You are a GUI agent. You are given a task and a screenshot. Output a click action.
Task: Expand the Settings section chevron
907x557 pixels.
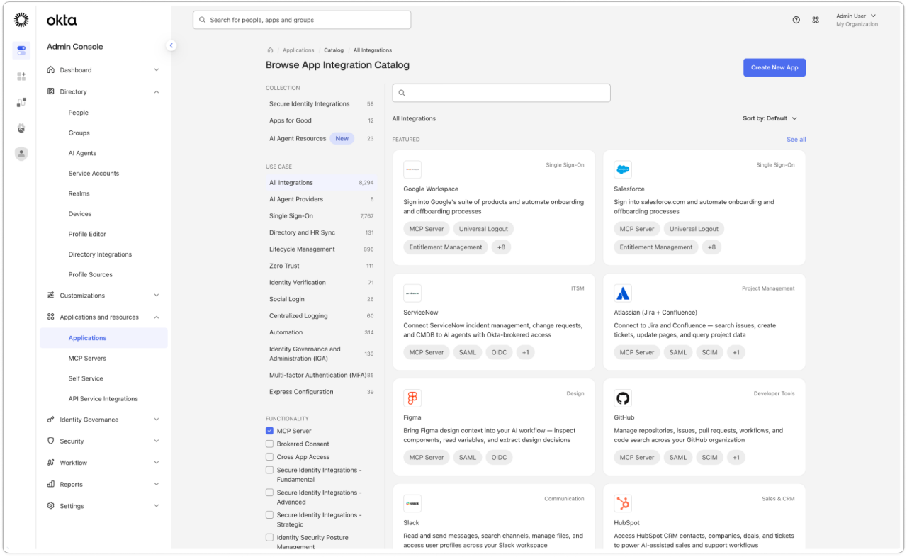(x=157, y=506)
